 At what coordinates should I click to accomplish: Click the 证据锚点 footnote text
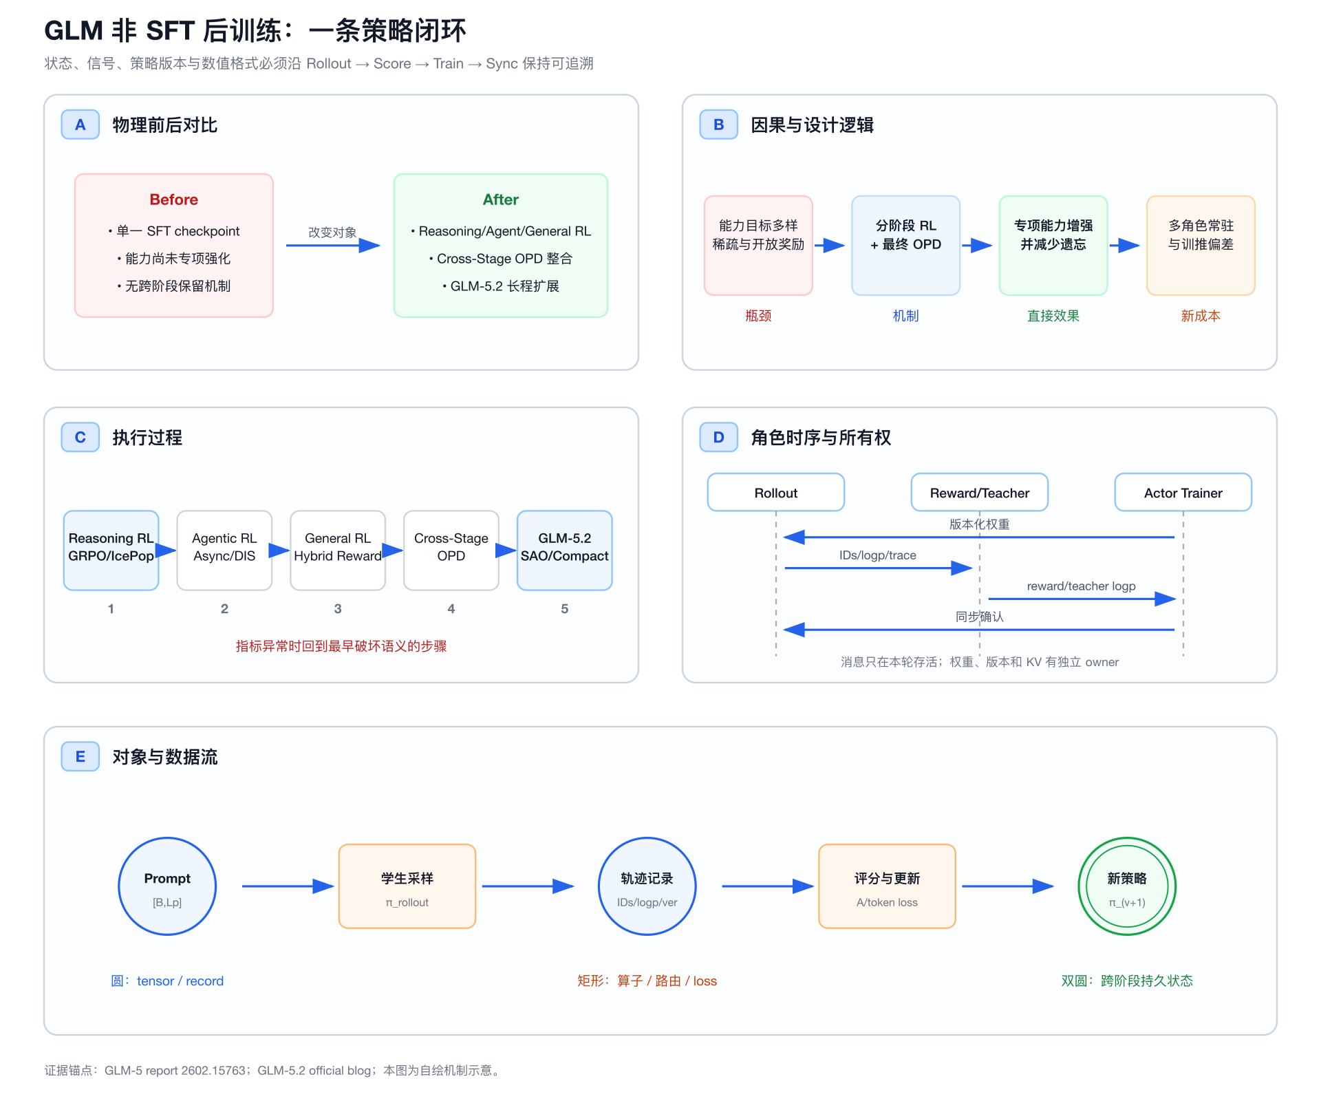point(275,1071)
